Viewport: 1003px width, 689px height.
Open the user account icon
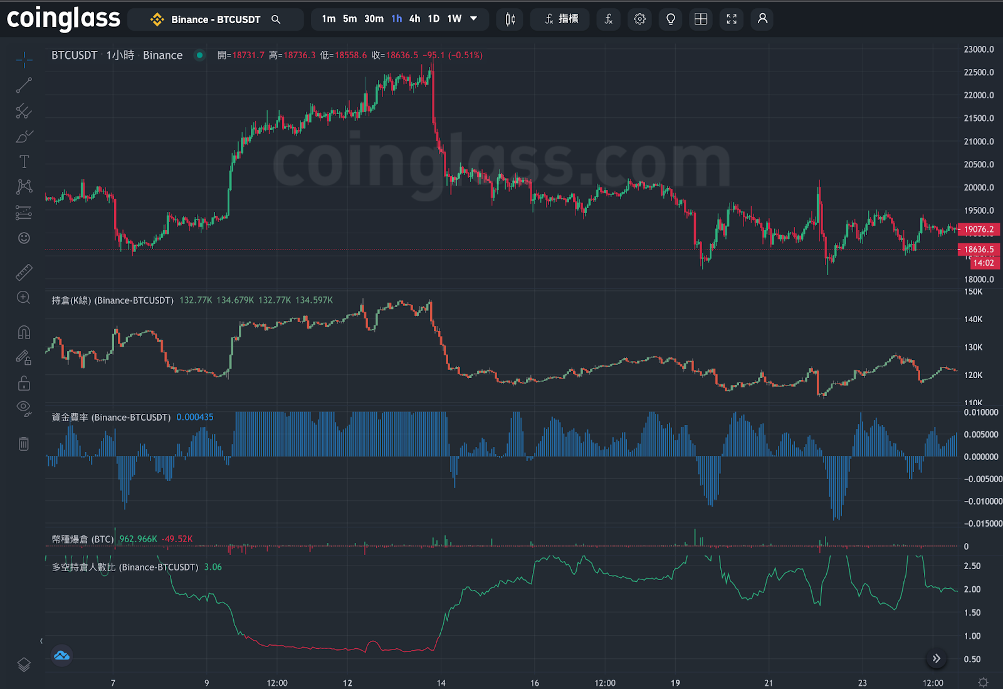pos(762,19)
